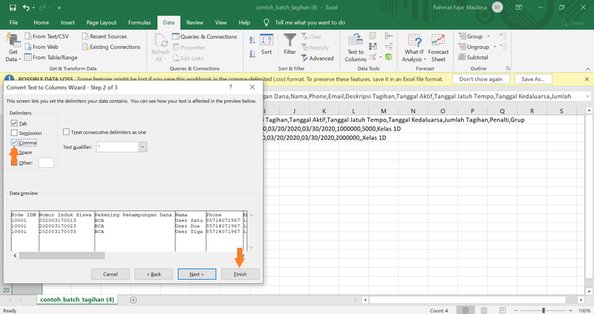Image resolution: width=594 pixels, height=314 pixels.
Task: Click data preview horizontal scrollbar
Action: (x=62, y=255)
